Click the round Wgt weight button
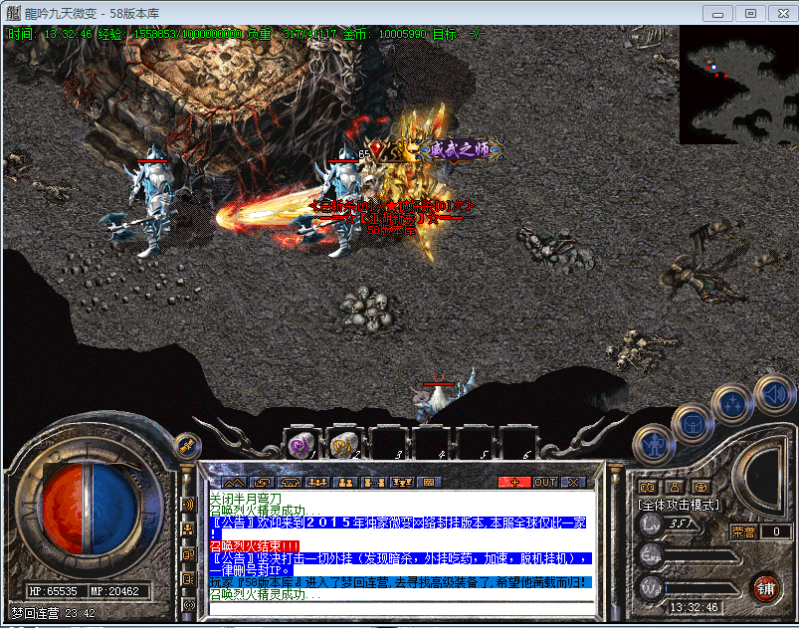This screenshot has height=628, width=799. (x=650, y=589)
